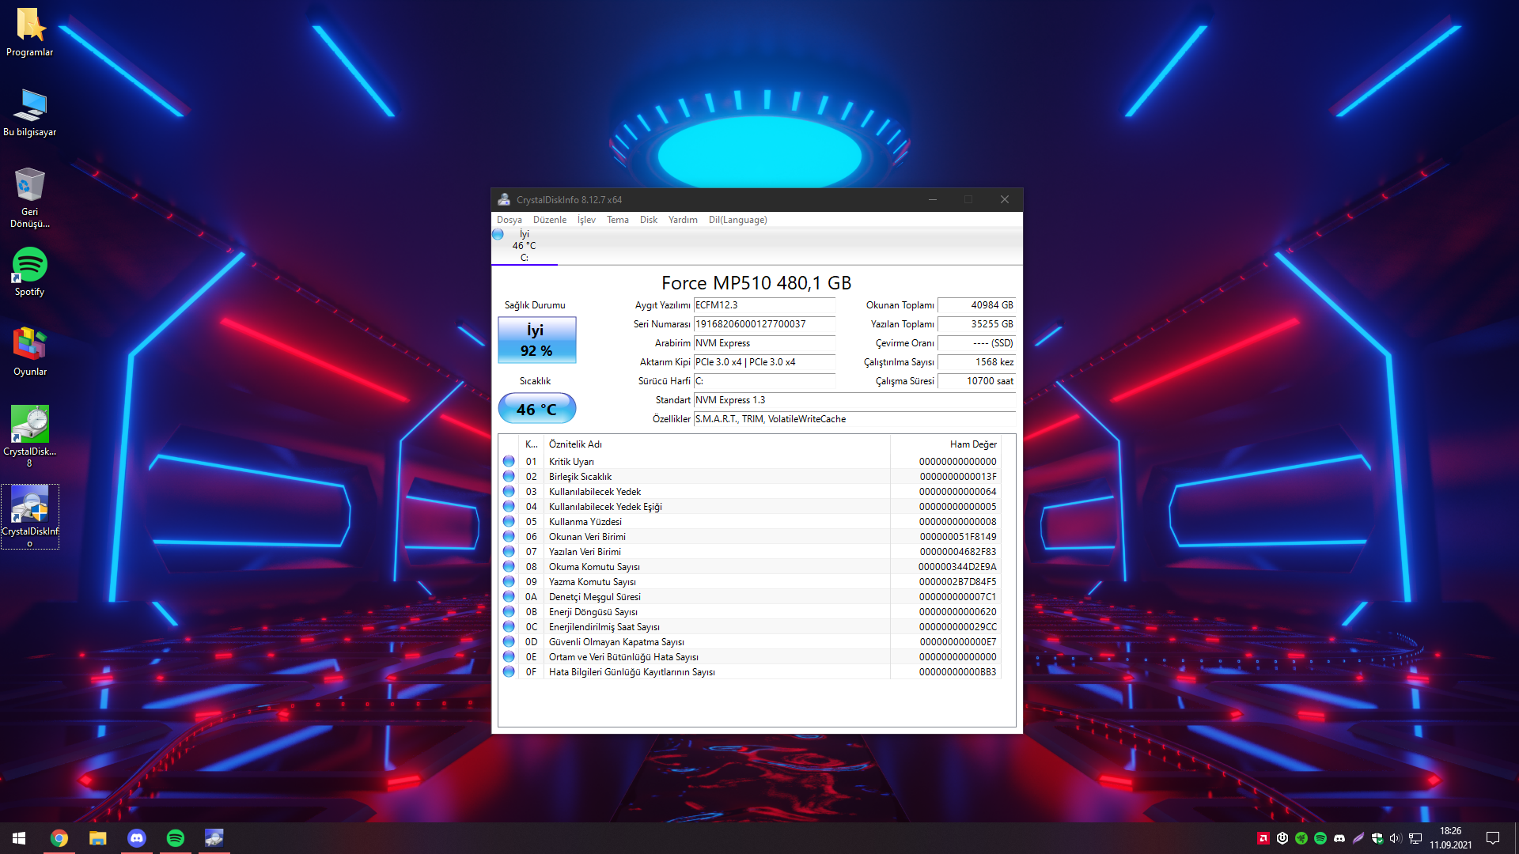Click the PCIe 3.0 x4 transfer mode field
Image resolution: width=1519 pixels, height=854 pixels.
tap(763, 362)
